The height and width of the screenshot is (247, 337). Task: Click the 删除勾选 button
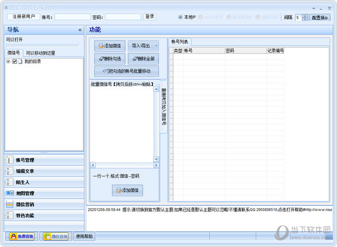click(110, 59)
